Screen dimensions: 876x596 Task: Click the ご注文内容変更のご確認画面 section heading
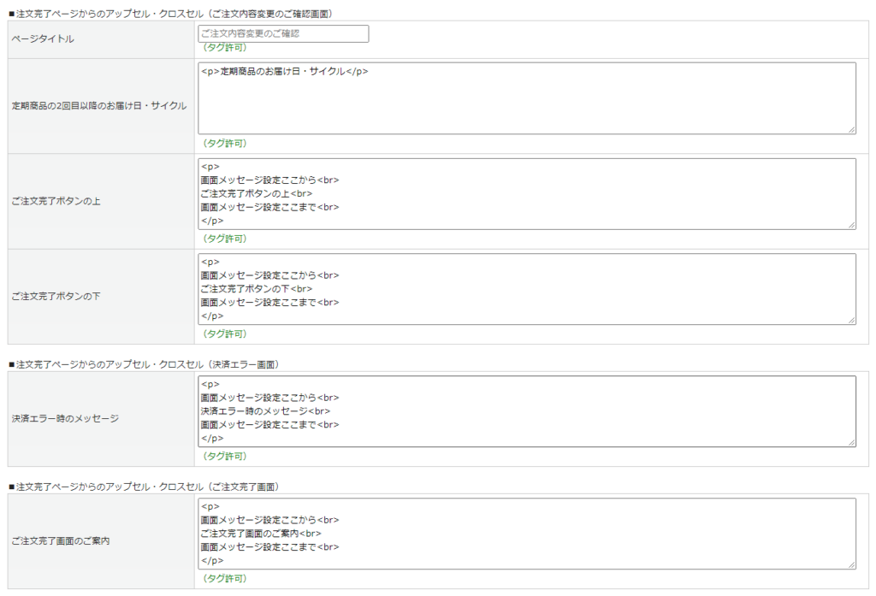point(170,14)
